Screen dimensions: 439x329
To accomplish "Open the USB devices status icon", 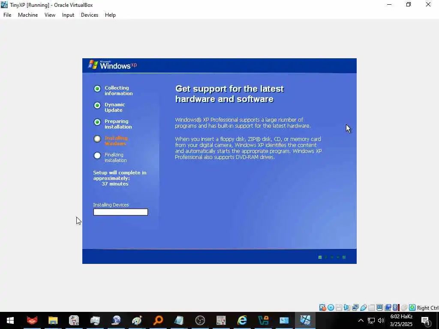I will coord(364,308).
